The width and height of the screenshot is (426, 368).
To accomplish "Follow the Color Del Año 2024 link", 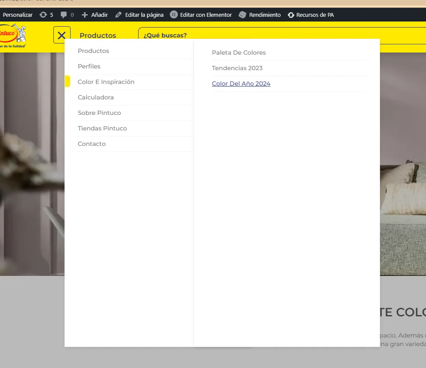I will coord(241,83).
